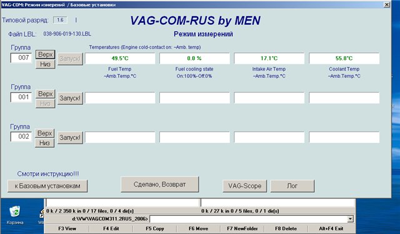Close the VAG-COM measuring window
The image size is (400, 234).
click(x=387, y=4)
